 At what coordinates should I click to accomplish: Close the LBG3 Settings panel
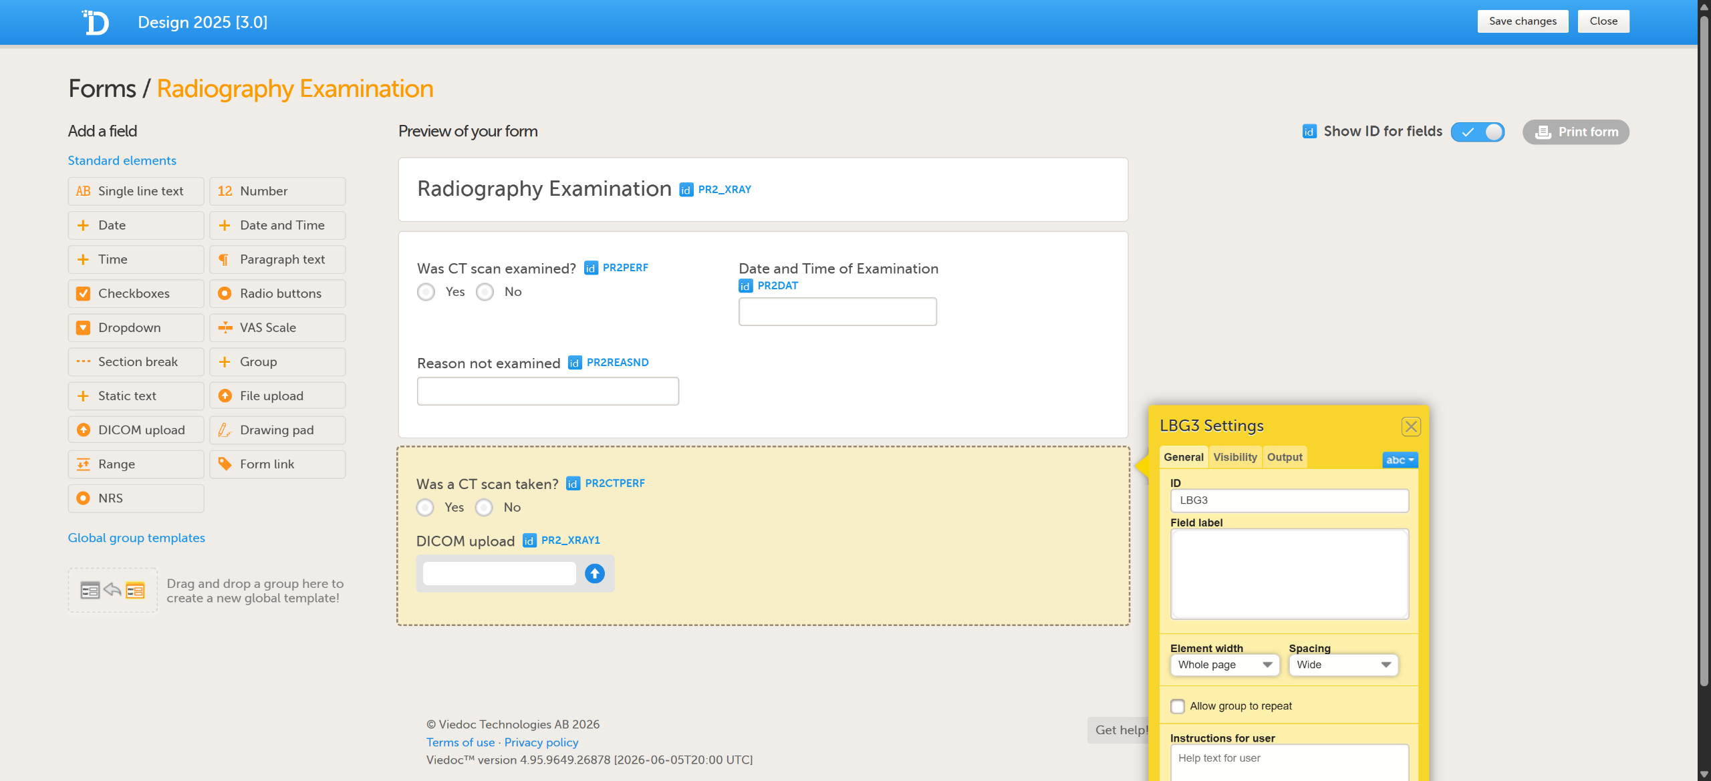(x=1410, y=426)
